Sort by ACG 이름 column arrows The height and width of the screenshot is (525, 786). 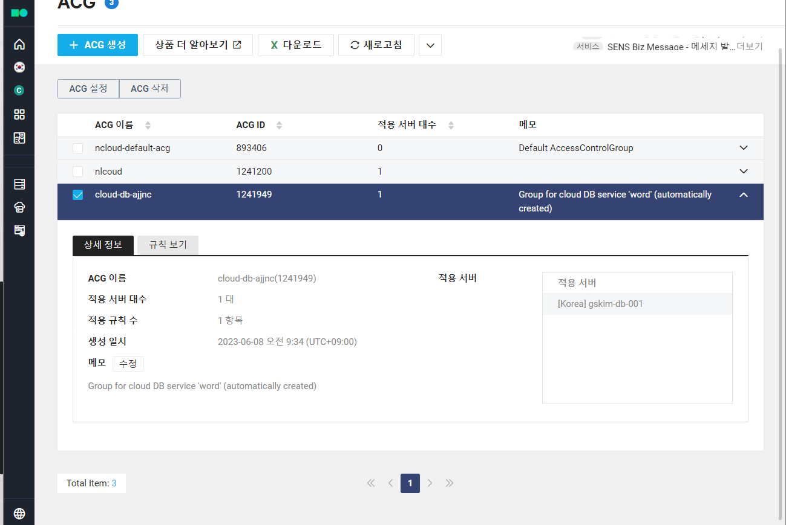point(148,125)
